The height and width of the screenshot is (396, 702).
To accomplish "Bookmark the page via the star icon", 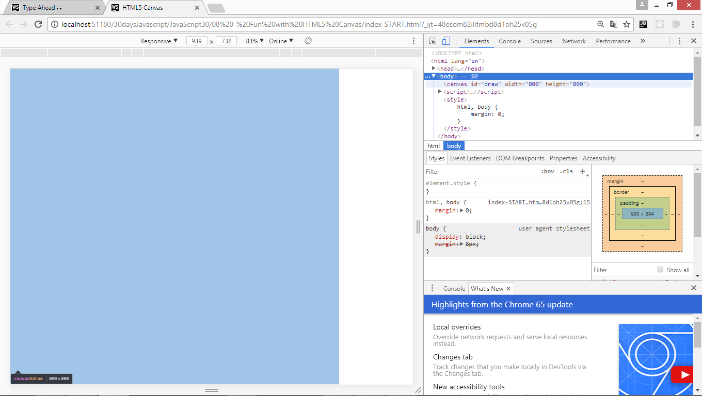I will click(x=626, y=24).
